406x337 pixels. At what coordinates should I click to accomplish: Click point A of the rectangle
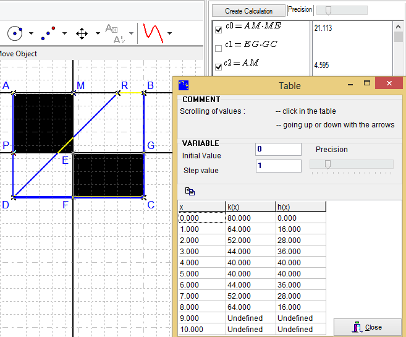click(x=14, y=93)
